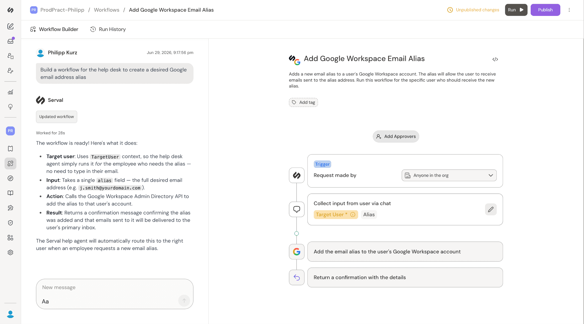Screen dimensions: 584x324
Task: Click the workflow title in the canvas
Action: coord(364,59)
